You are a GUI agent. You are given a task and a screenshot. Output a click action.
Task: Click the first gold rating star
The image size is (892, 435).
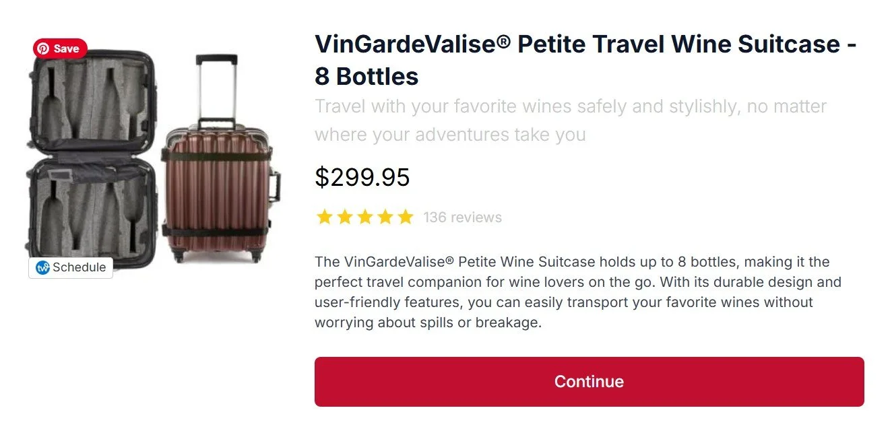325,217
